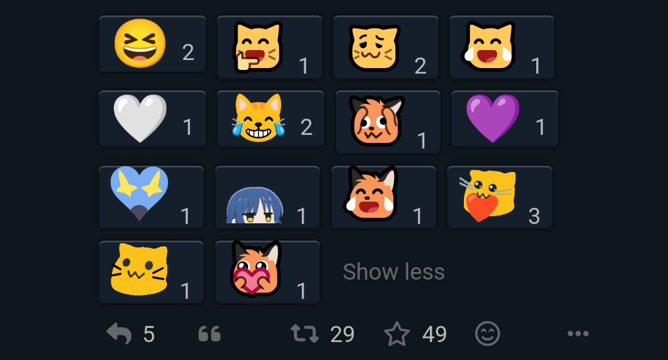Add the thinking laughing cat reaction
668x360 pixels.
coord(269,48)
